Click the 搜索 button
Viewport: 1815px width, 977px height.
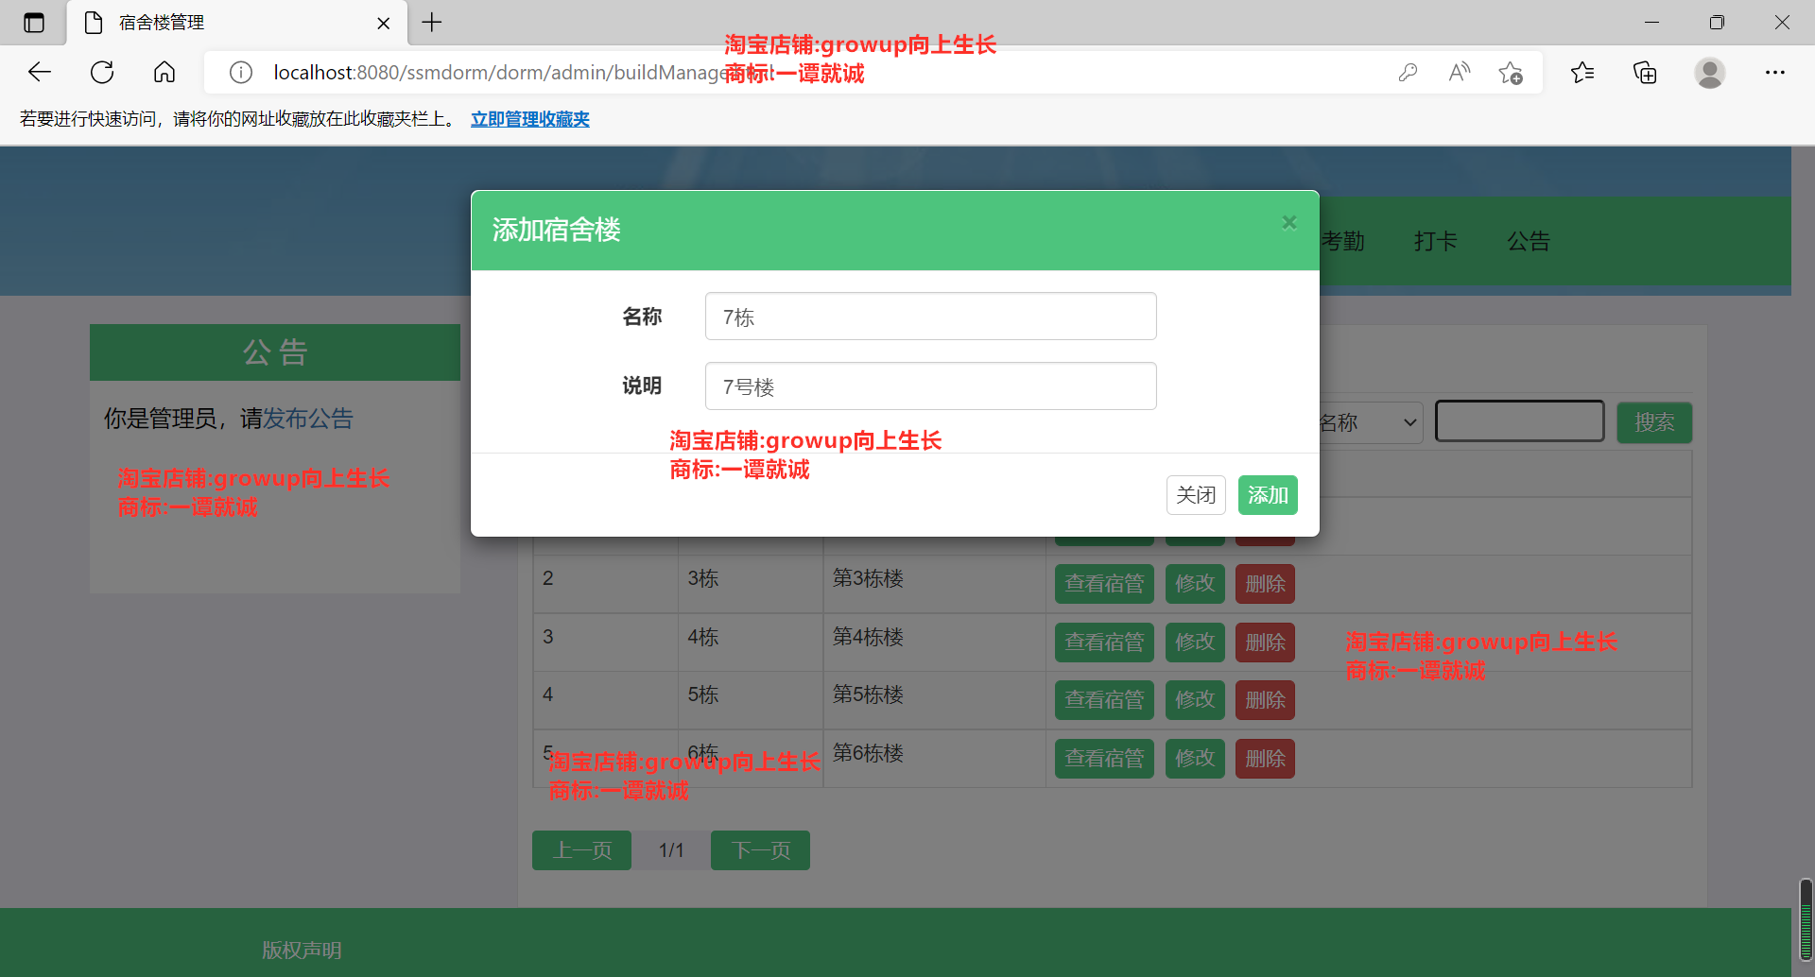[1654, 422]
